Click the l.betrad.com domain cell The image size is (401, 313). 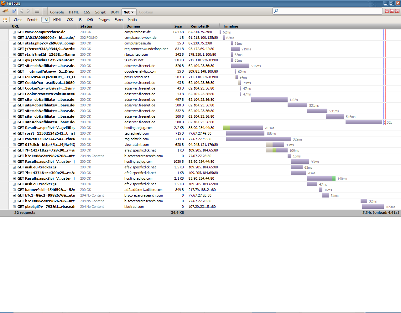click(x=134, y=207)
